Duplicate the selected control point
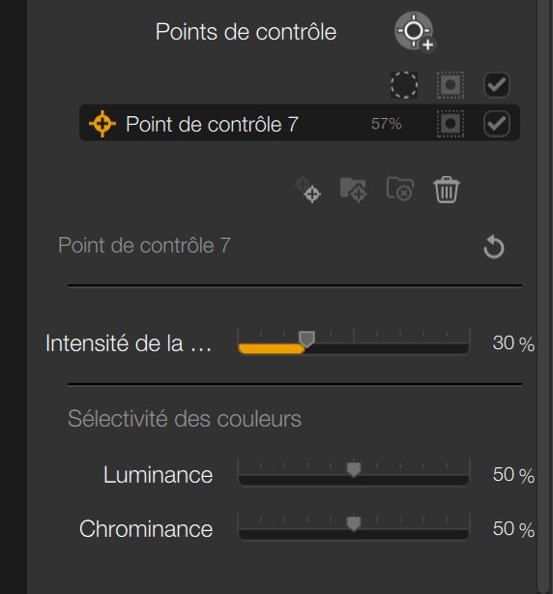This screenshot has height=594, width=553. (307, 190)
